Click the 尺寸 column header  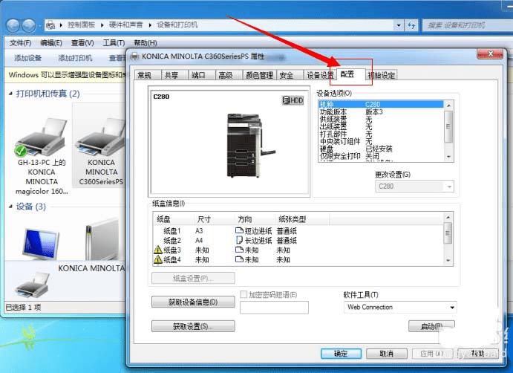pyautogui.click(x=213, y=219)
